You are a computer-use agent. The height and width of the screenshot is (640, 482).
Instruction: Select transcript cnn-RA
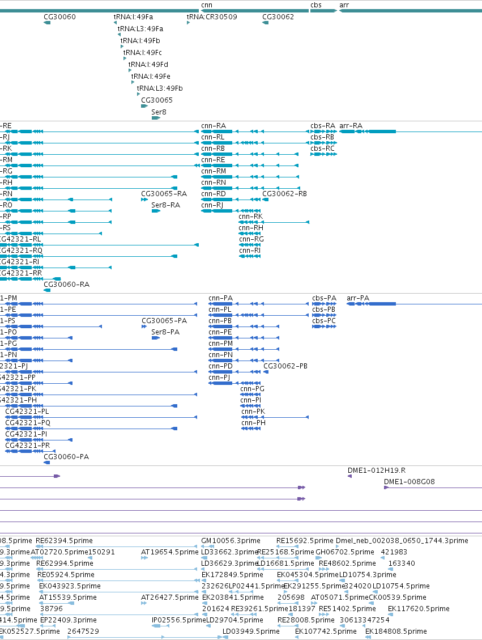click(214, 126)
